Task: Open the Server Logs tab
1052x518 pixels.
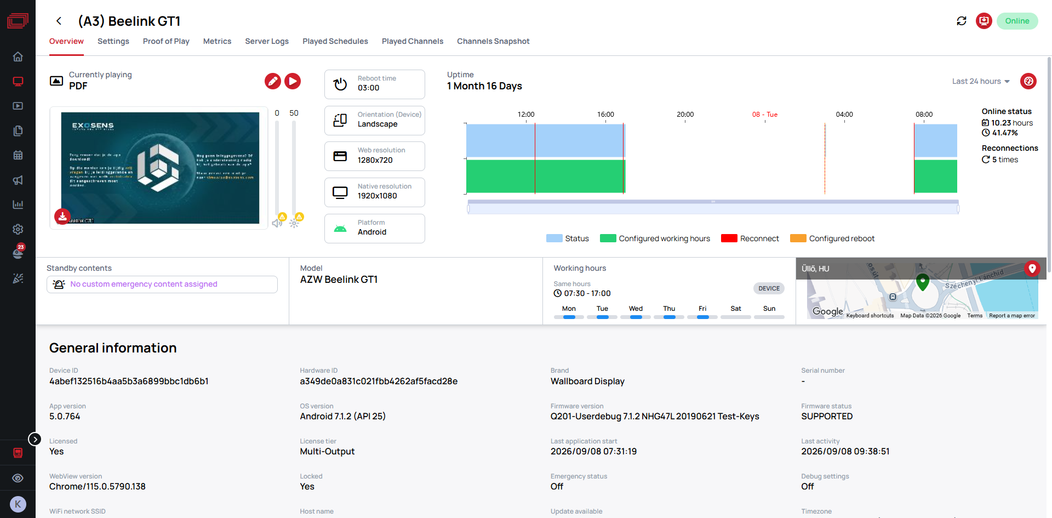Action: (267, 41)
